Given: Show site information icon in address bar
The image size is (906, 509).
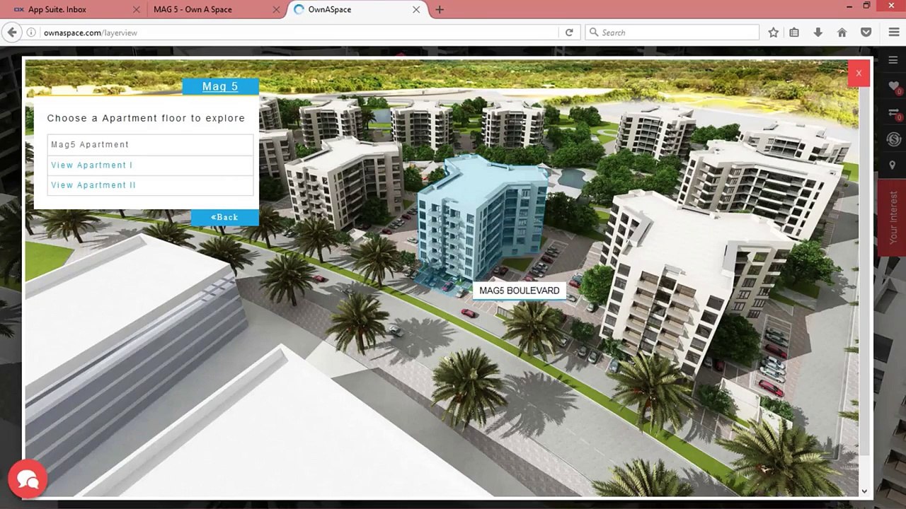Looking at the screenshot, I should tap(31, 33).
